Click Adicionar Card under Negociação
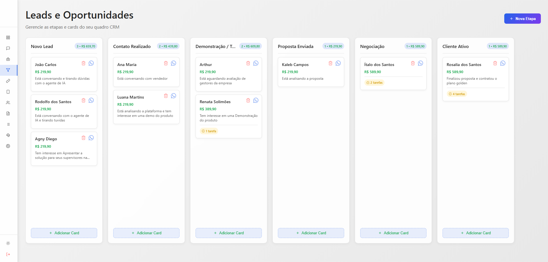 tap(393, 233)
